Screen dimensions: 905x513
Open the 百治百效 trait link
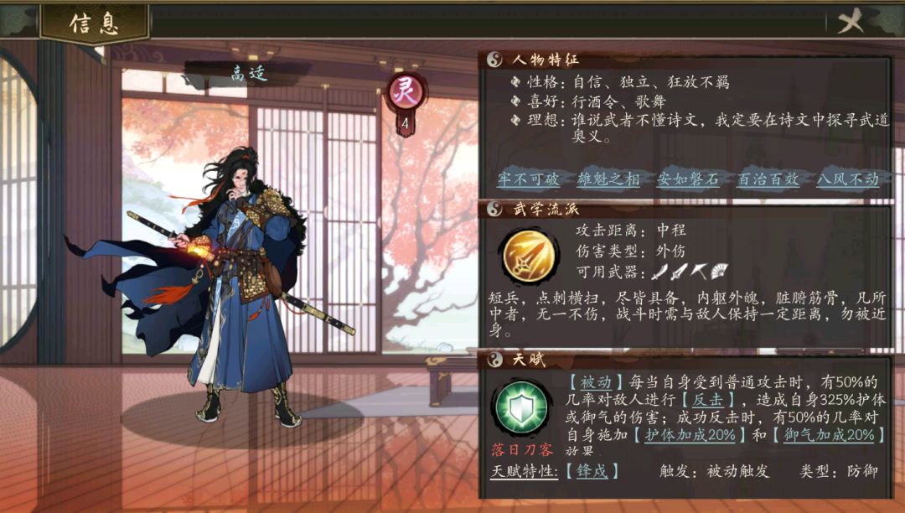tap(768, 179)
